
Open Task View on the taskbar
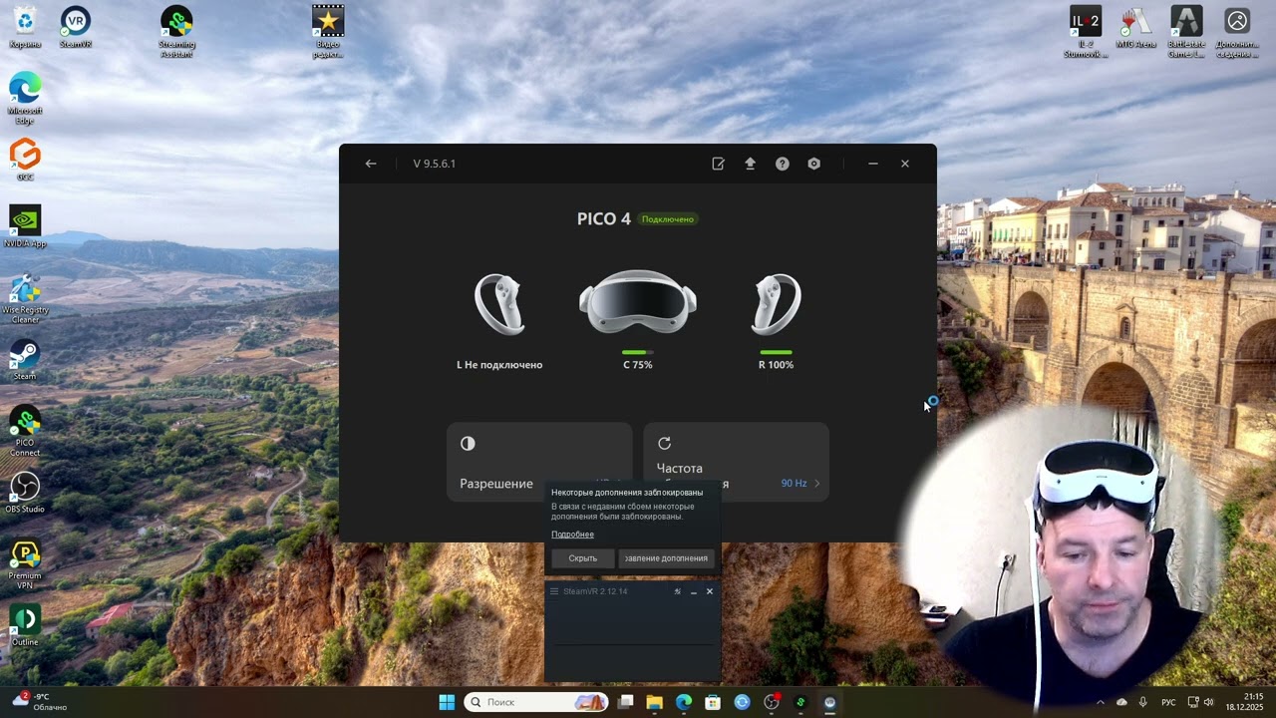click(x=626, y=702)
